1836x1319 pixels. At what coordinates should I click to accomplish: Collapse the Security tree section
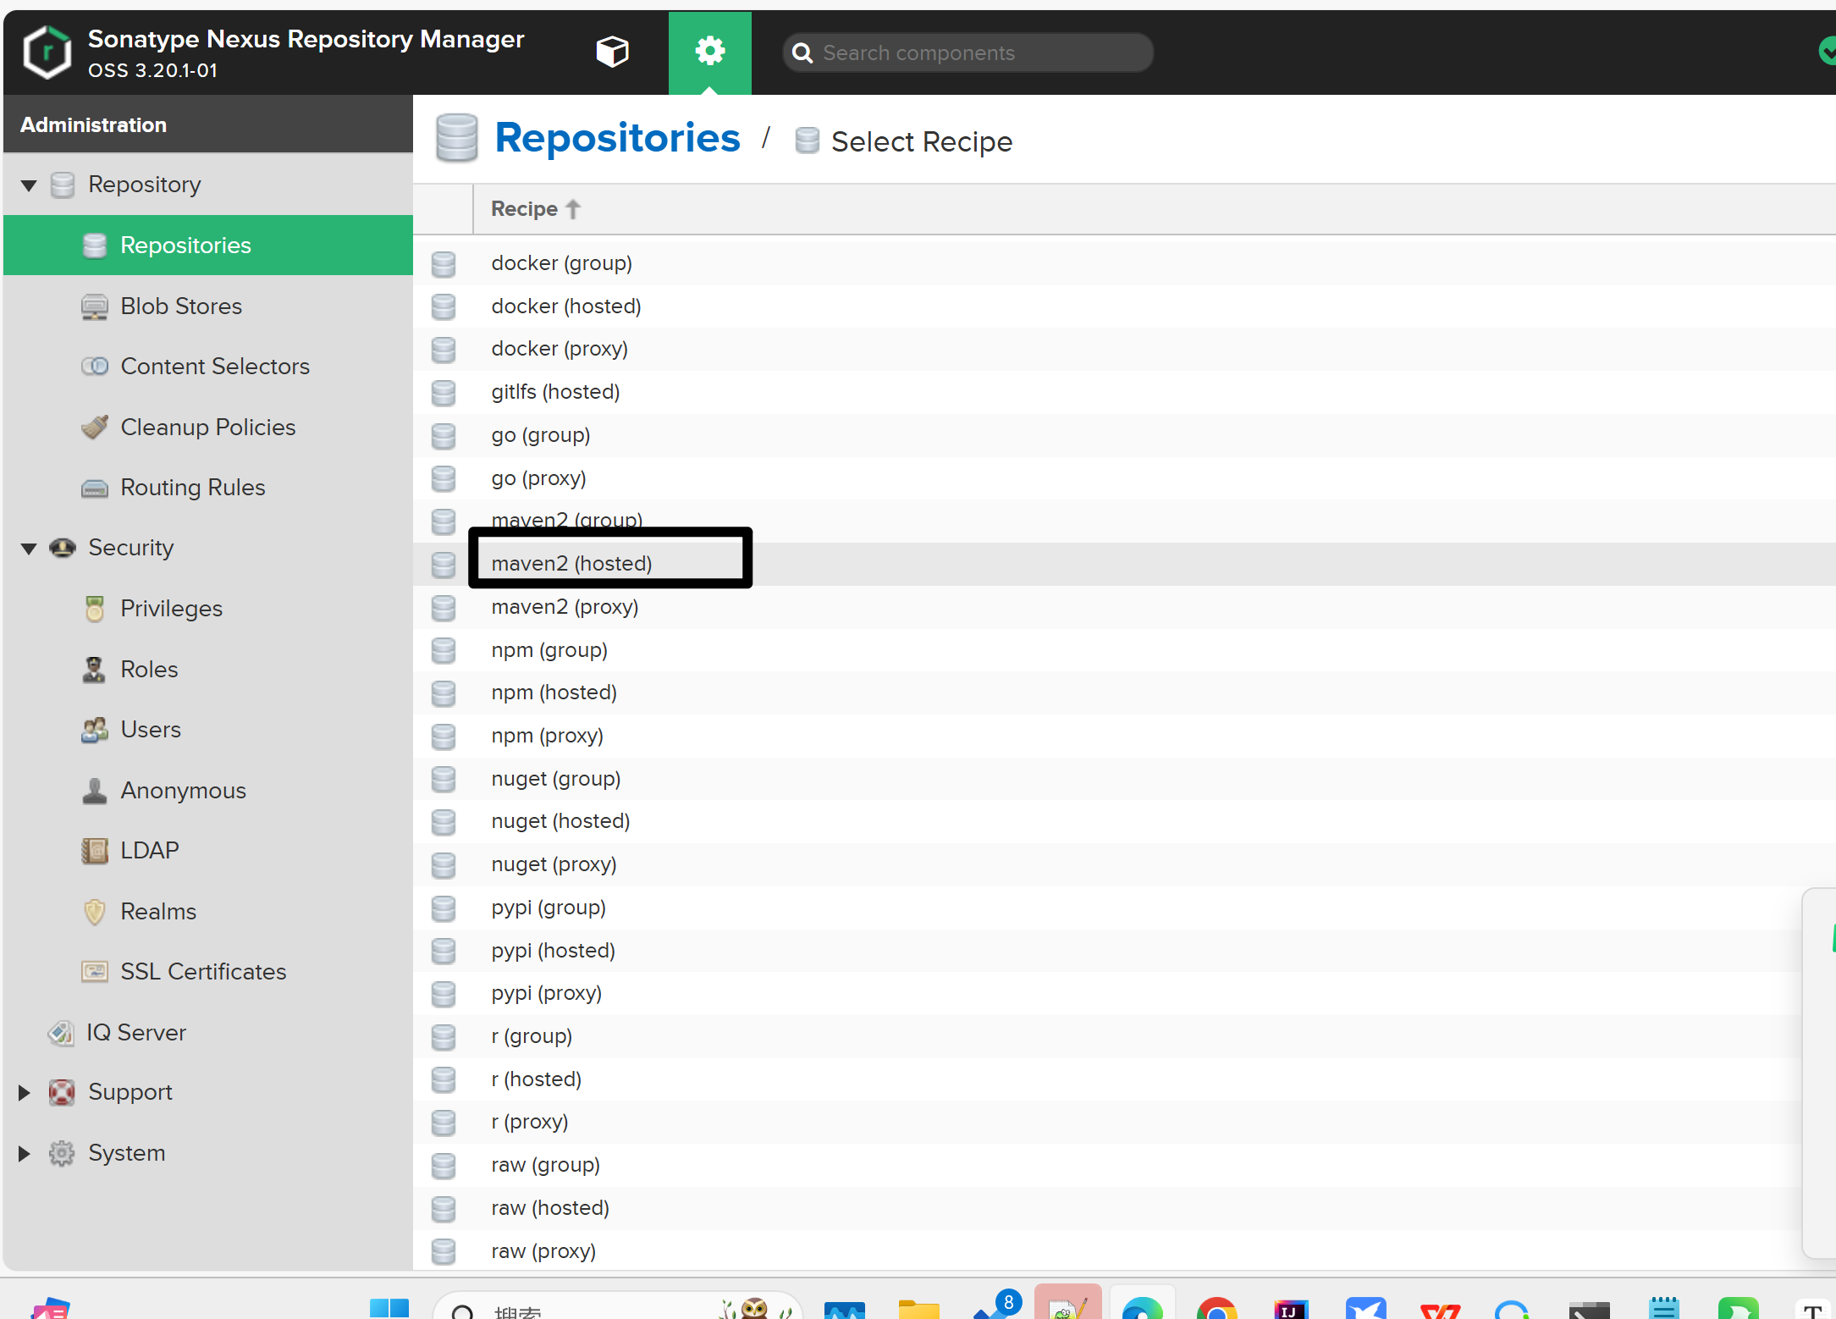click(29, 548)
